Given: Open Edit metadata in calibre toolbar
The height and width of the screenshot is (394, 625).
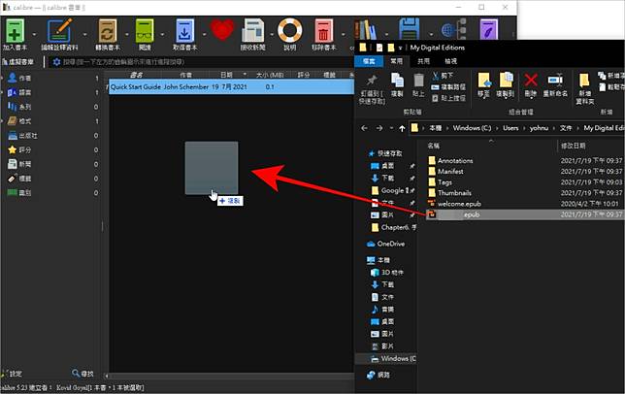Looking at the screenshot, I should tap(60, 31).
